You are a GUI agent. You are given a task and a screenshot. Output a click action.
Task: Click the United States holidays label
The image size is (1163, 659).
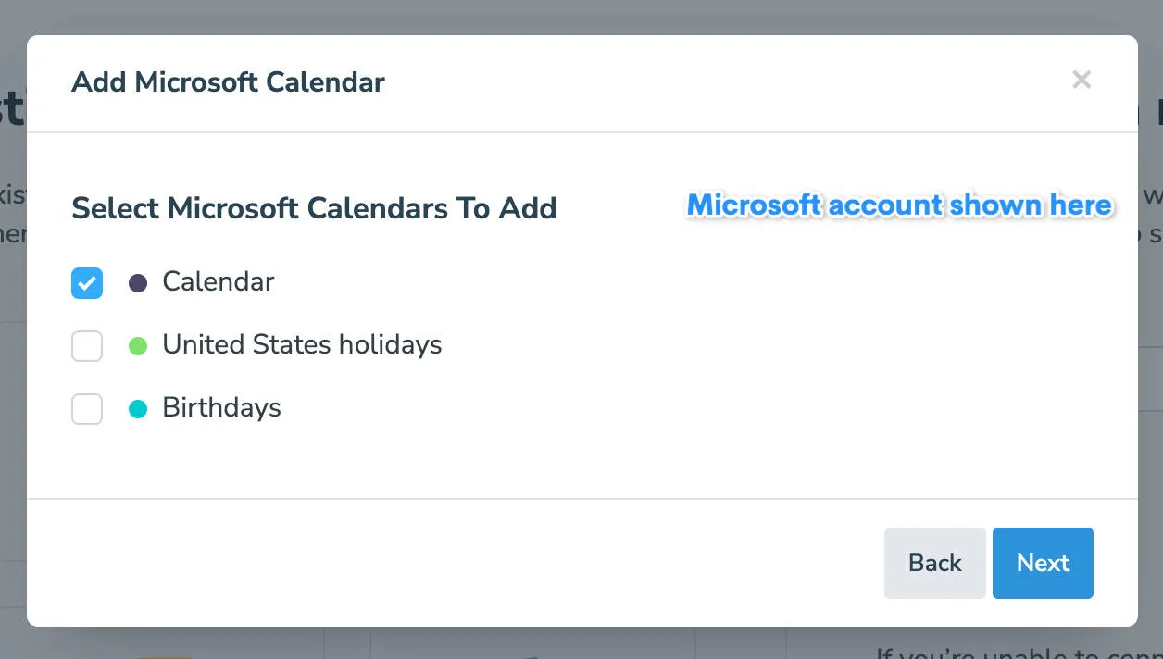[x=303, y=345]
